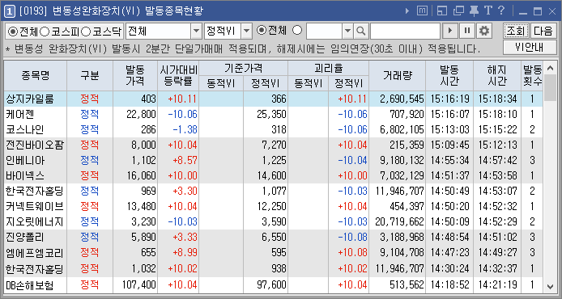Open the 전체 category dropdown
Image resolution: width=562 pixels, height=299 pixels.
click(196, 32)
